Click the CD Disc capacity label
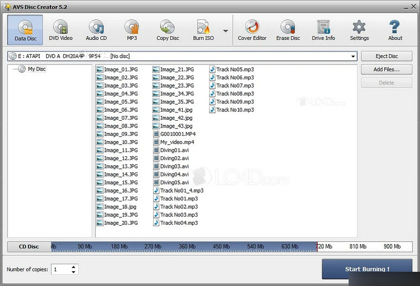Viewport: 420px width, 286px height. click(29, 247)
